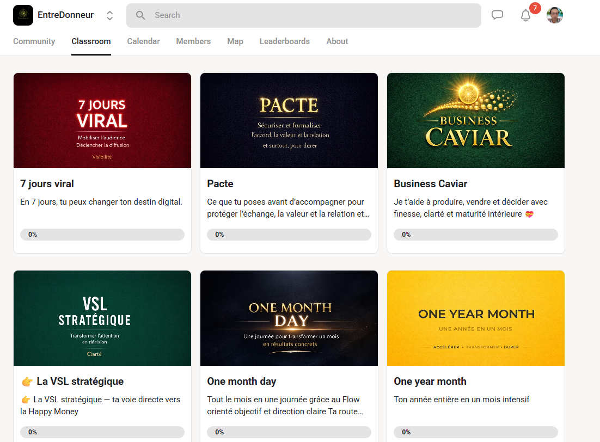Click the Pacte course title
Viewport: 600px width, 442px height.
(220, 184)
